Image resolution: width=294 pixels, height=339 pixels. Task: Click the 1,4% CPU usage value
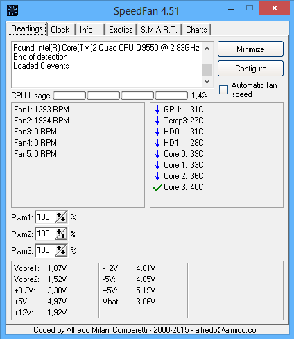pyautogui.click(x=200, y=96)
